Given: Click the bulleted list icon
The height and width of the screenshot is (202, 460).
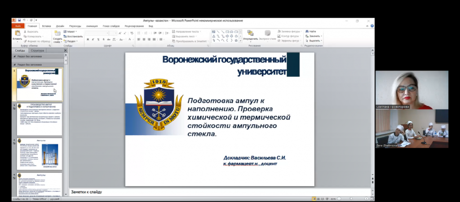Looking at the screenshot, I should 139,33.
